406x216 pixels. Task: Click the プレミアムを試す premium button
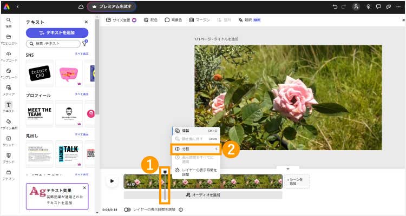point(112,6)
